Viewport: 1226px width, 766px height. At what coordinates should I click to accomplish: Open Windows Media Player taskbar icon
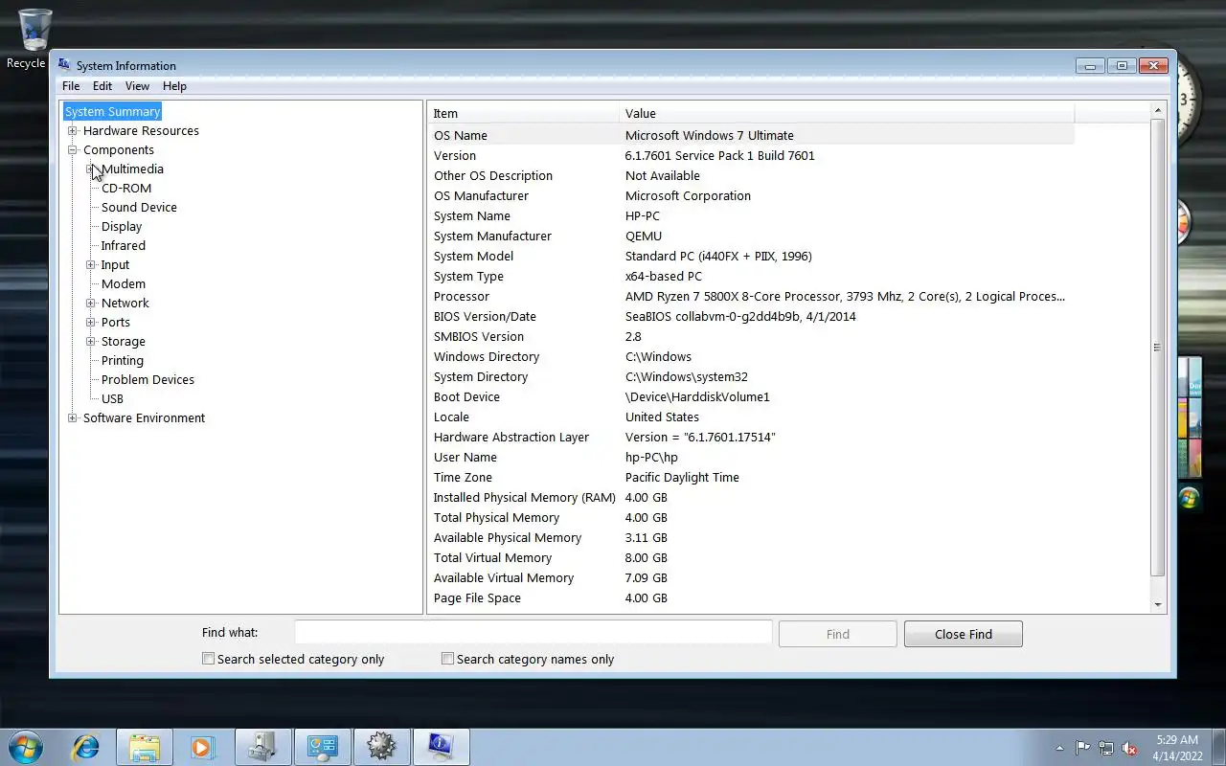202,747
